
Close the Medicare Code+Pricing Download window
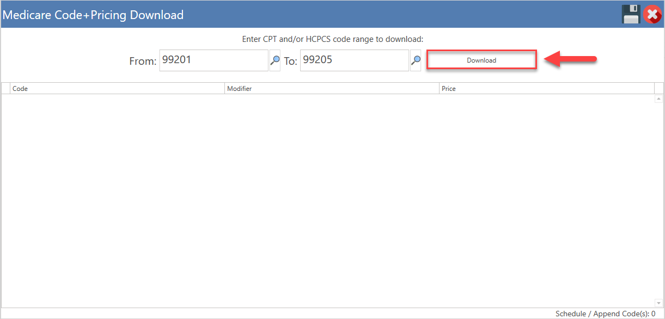[x=652, y=14]
